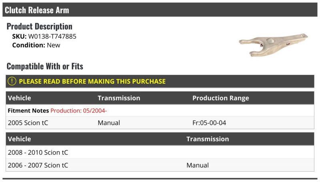
Task: Click "Manual" in the 2006 - 2007 row
Action: [x=198, y=165]
